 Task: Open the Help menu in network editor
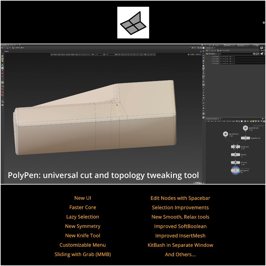(x=233, y=121)
